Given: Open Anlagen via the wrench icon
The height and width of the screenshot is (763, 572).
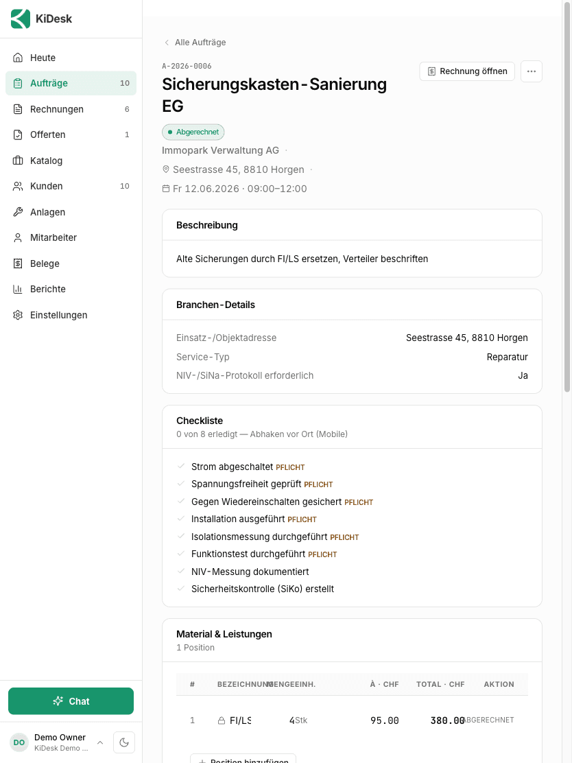Looking at the screenshot, I should click(x=18, y=211).
